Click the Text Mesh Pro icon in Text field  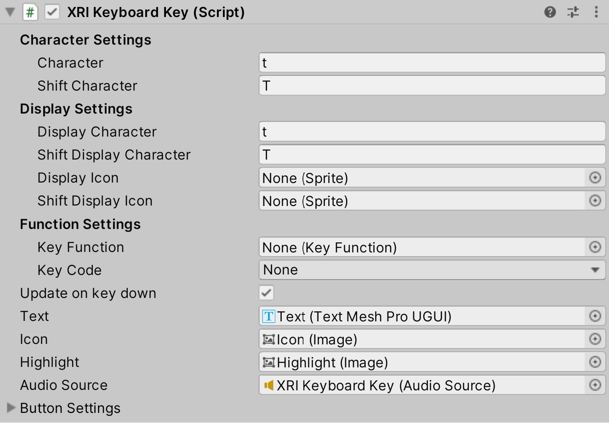pyautogui.click(x=268, y=316)
